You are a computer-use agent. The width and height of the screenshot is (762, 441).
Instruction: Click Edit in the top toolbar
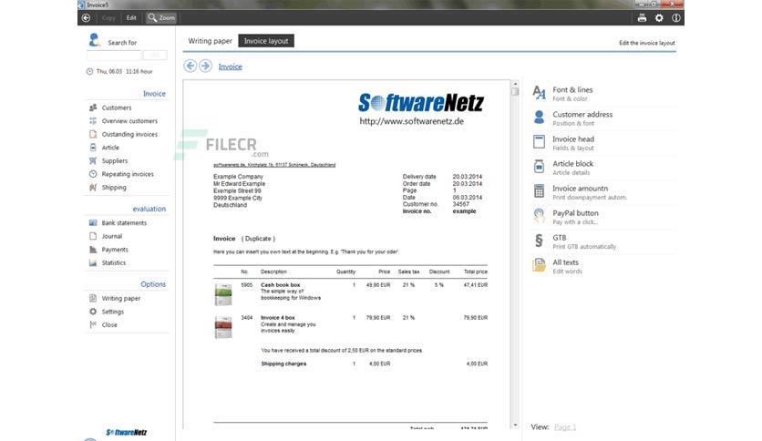(x=131, y=18)
